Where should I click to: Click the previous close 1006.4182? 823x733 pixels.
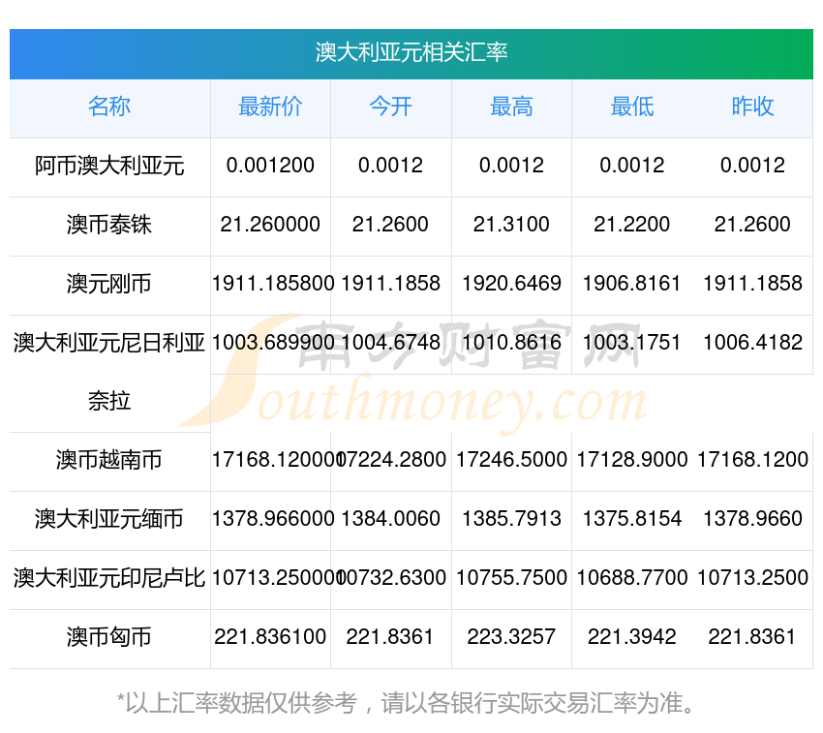[752, 343]
